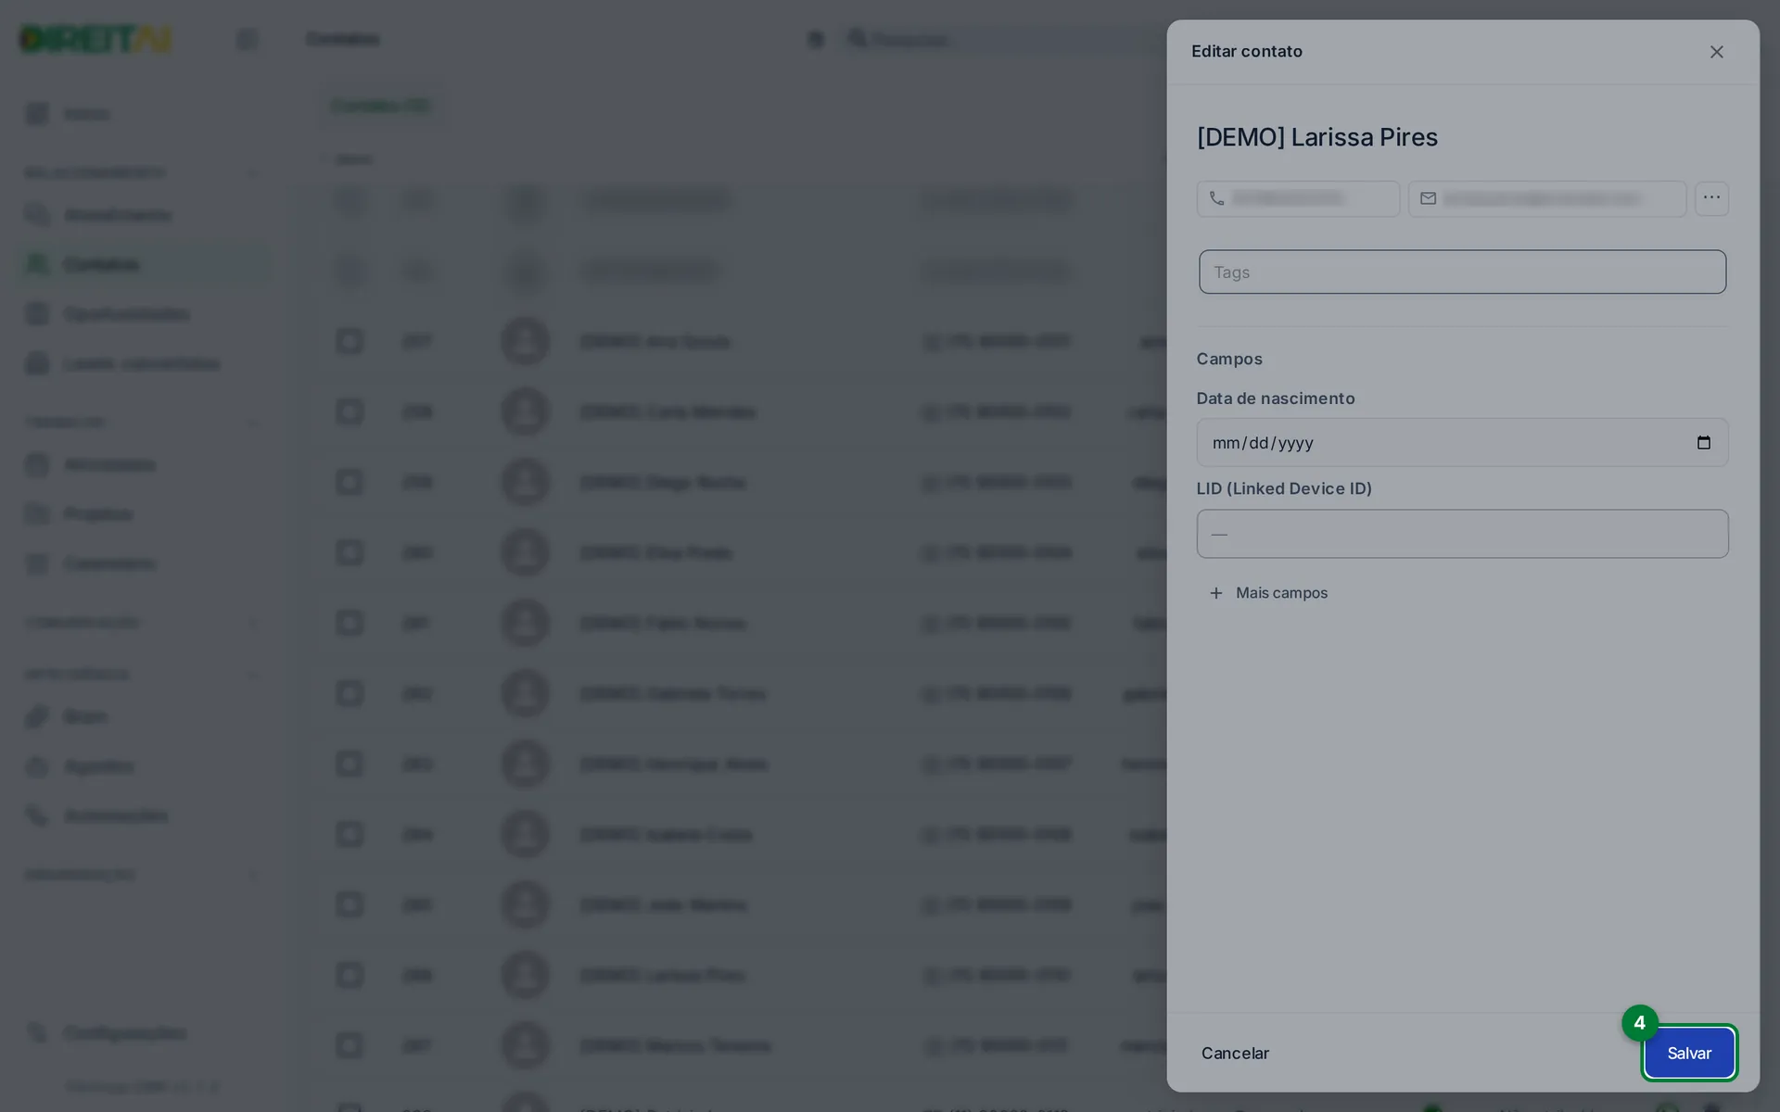Click the email address field

pyautogui.click(x=1546, y=198)
